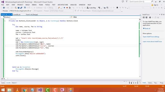
Task: Open the Windows Start button
Action: pyautogui.click(x=3, y=90)
